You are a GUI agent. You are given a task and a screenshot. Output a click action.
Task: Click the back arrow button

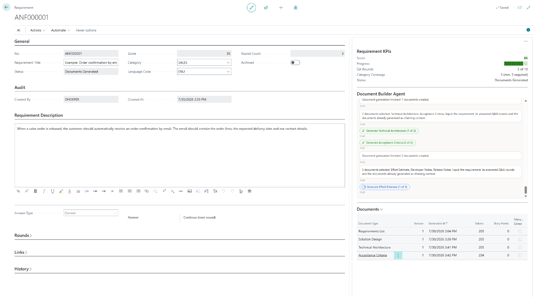coord(6,7)
